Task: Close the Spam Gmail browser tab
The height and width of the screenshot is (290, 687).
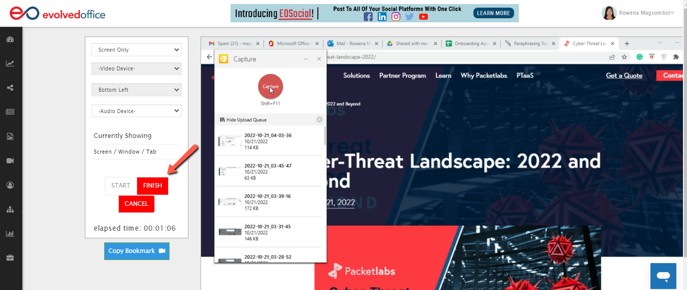Action: (257, 44)
